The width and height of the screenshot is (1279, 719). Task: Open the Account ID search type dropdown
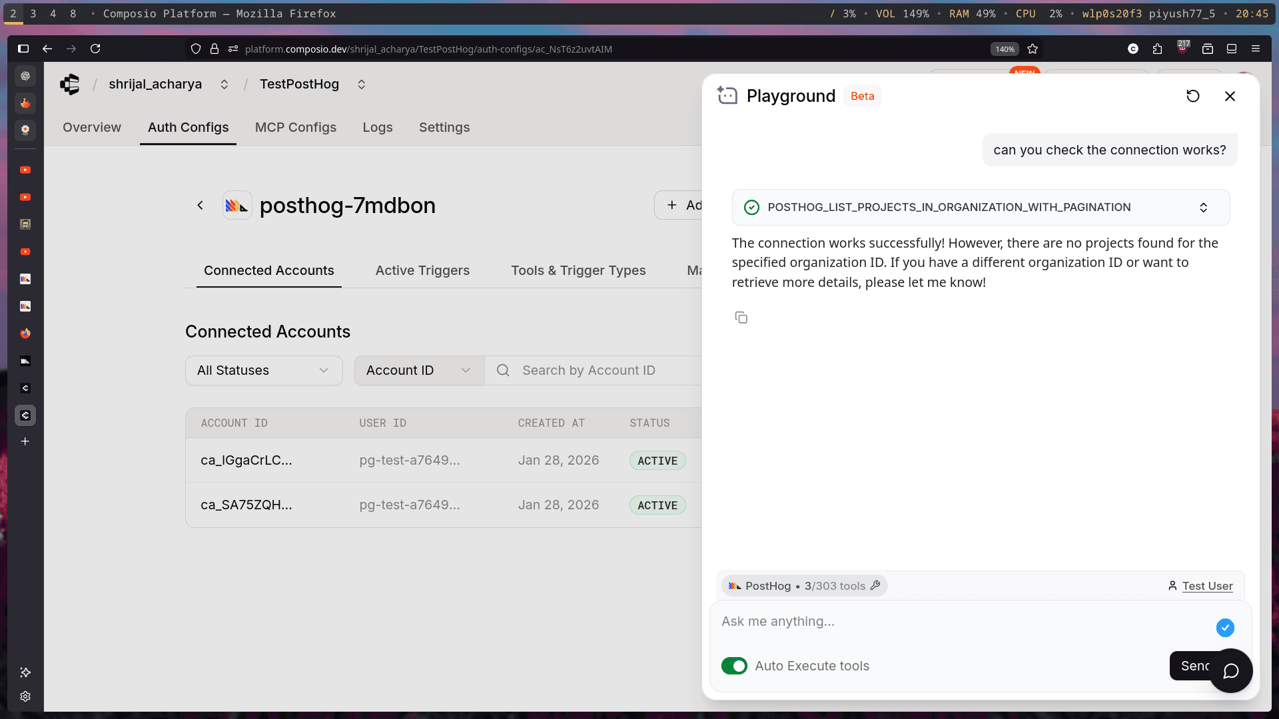click(418, 370)
